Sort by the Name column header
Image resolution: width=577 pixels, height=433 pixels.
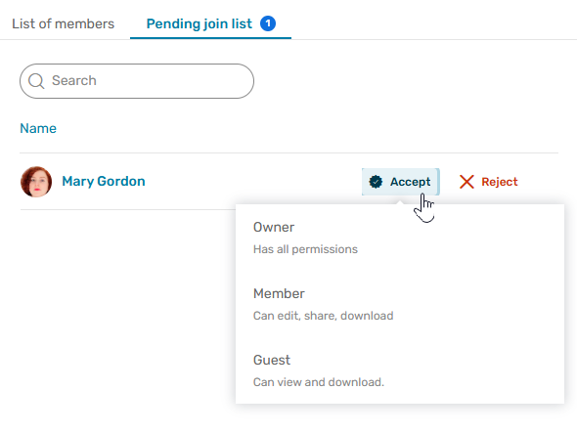38,128
